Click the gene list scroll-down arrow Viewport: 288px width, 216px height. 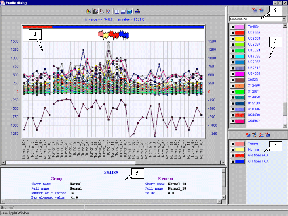[x=284, y=125]
